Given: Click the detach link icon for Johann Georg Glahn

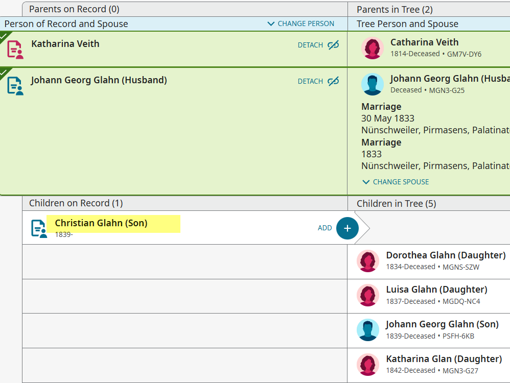Looking at the screenshot, I should (x=333, y=81).
